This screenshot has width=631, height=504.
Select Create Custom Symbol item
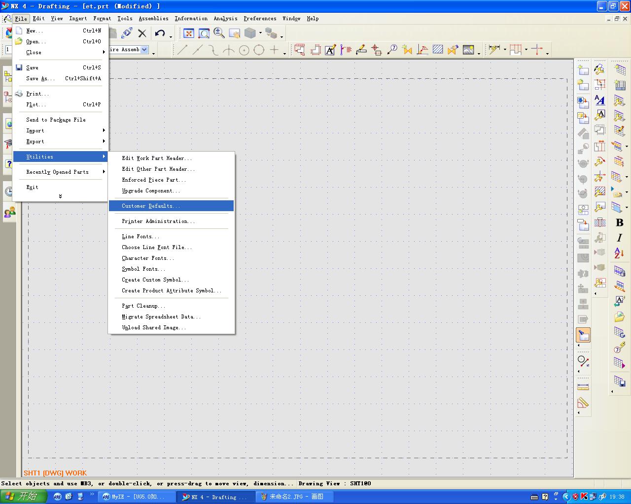tap(172, 280)
